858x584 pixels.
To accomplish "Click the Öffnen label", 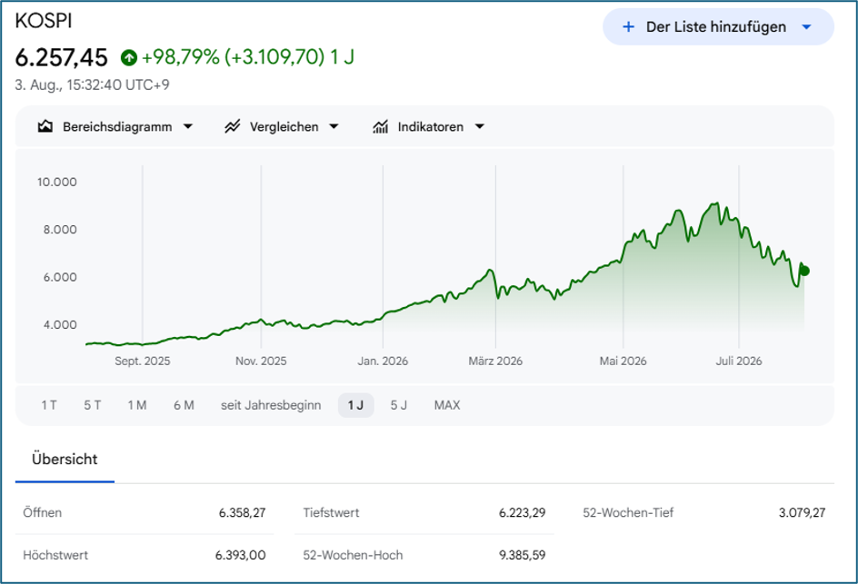I will point(42,513).
